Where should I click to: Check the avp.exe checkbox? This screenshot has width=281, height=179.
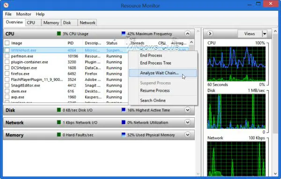pos(7,97)
